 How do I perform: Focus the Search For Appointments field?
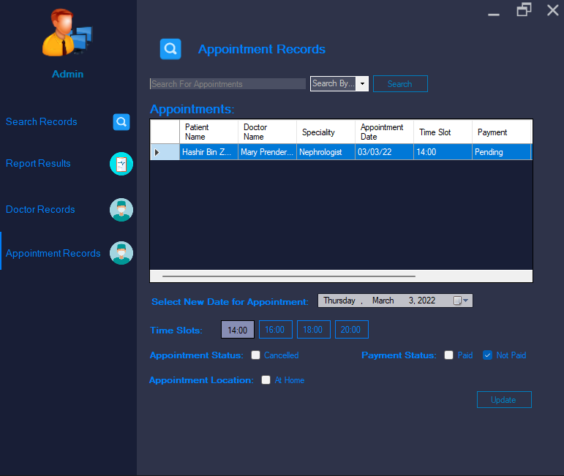228,84
